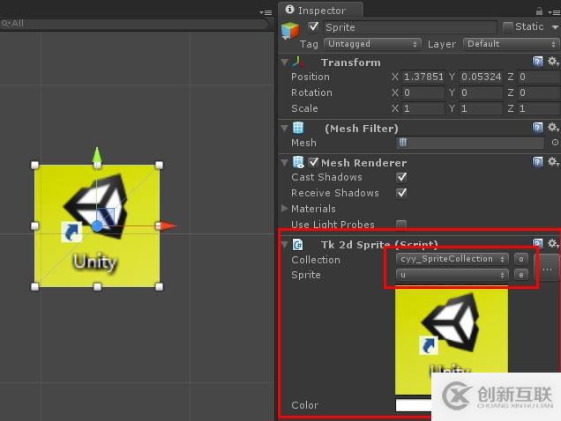Click the Tk 2d Sprite script icon
This screenshot has width=561, height=421.
coord(297,245)
